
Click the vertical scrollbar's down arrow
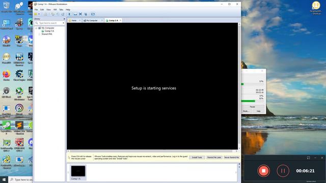pyautogui.click(x=239, y=148)
